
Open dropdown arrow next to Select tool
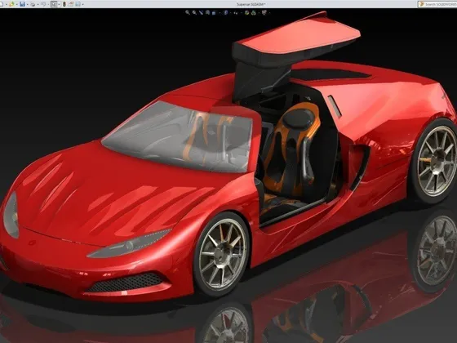click(x=59, y=4)
